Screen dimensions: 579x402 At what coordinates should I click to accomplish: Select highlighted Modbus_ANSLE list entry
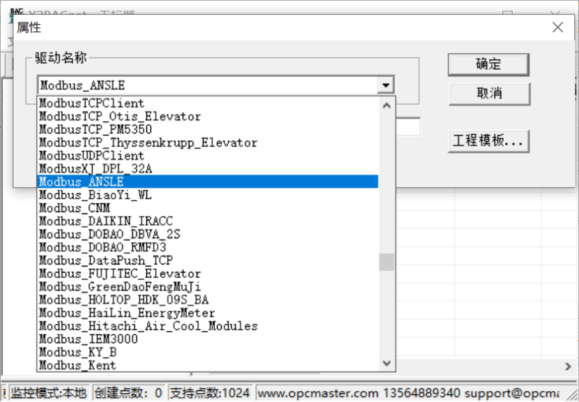coord(208,182)
